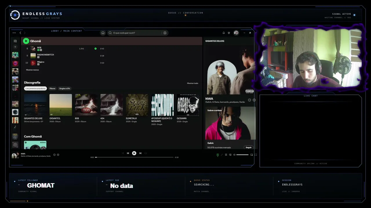
Task: Open the playback queue icon
Action: click(x=226, y=155)
